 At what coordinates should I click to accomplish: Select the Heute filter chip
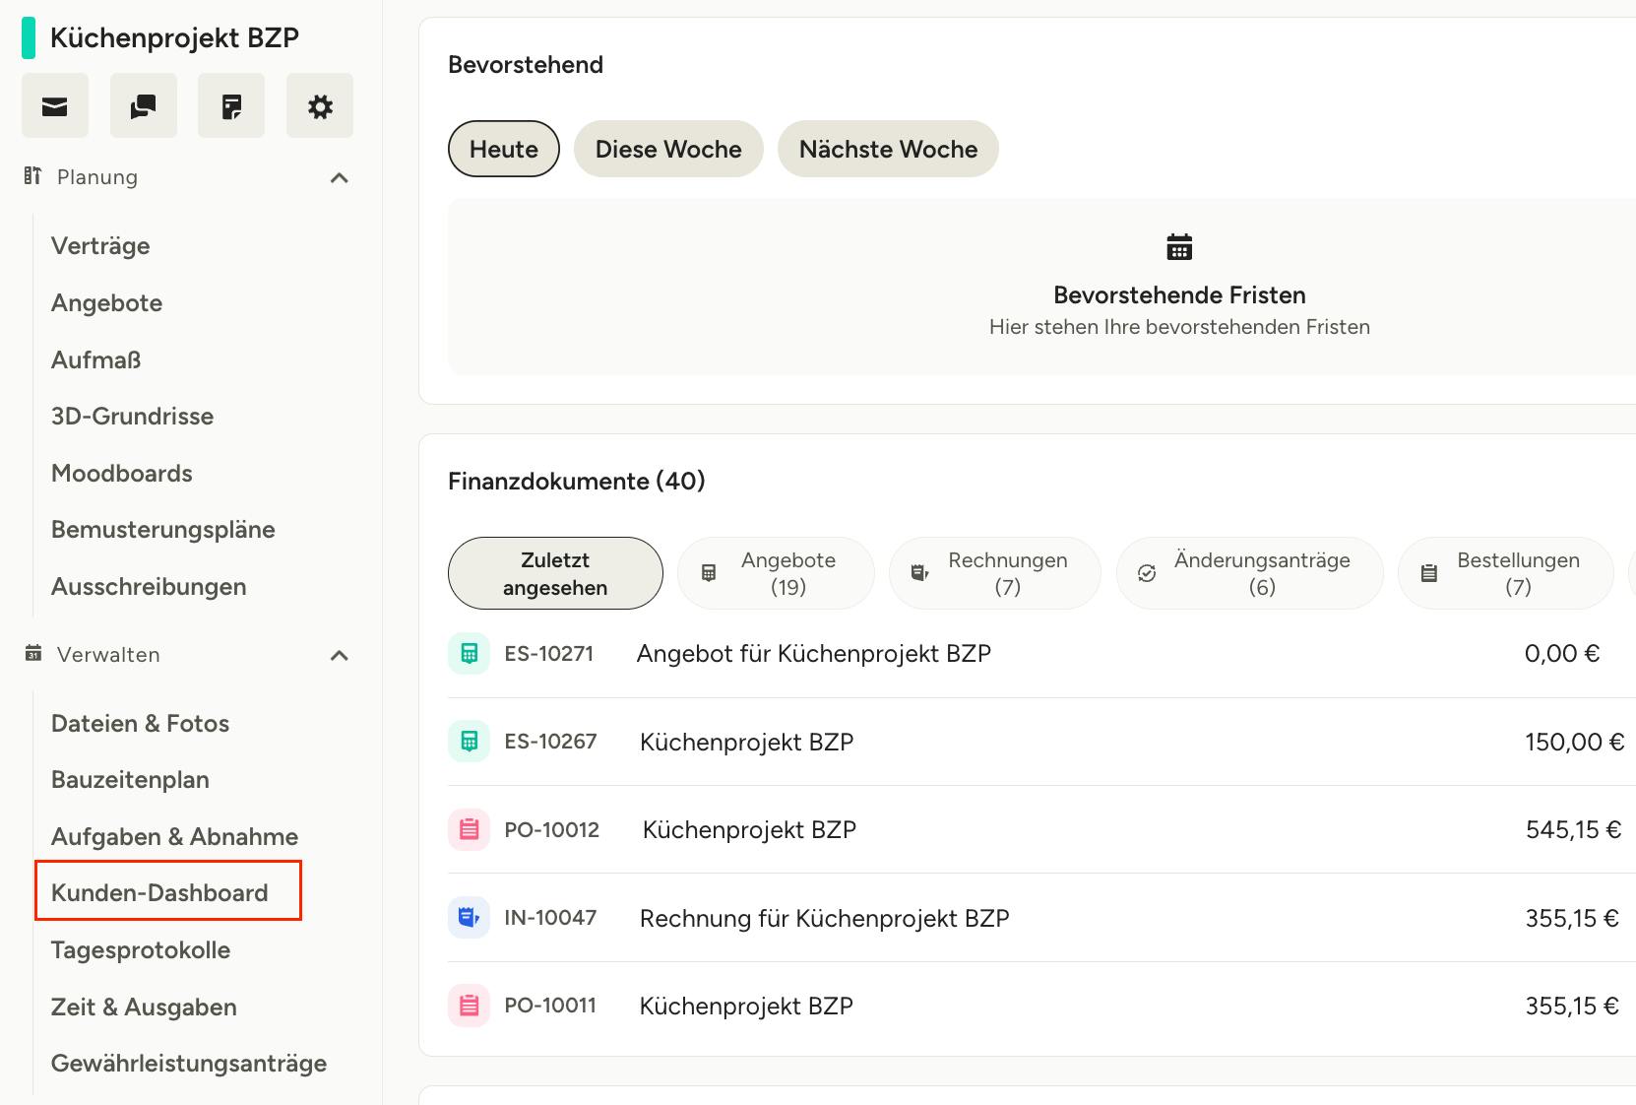tap(504, 149)
